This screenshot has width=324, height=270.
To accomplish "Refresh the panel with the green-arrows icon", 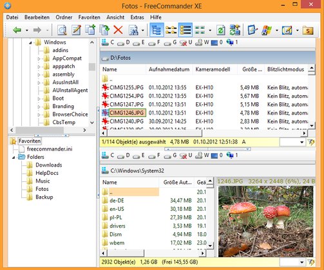I will 221,30.
